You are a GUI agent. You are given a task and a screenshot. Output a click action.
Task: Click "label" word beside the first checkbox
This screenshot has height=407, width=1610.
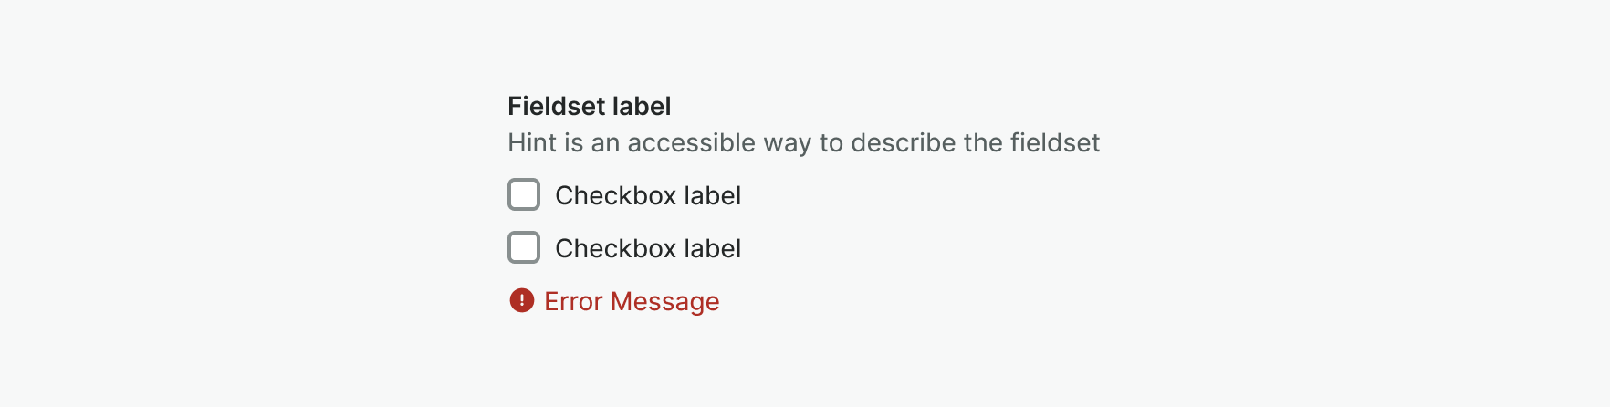point(712,195)
